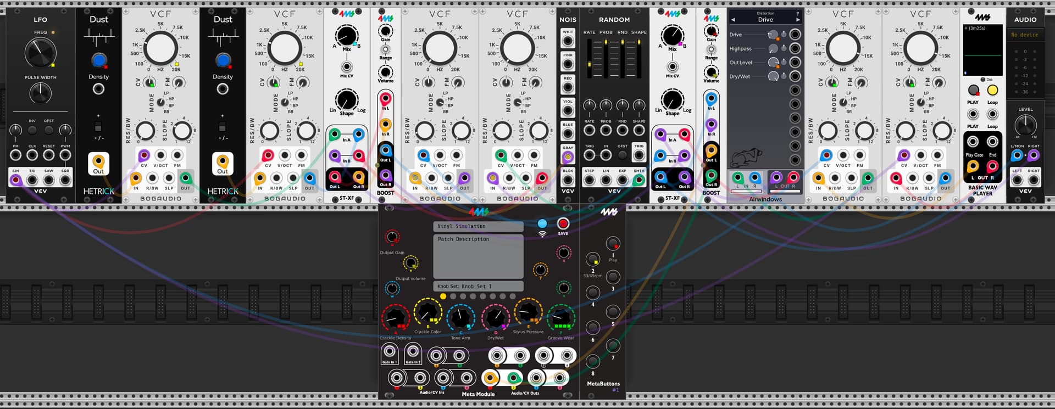Click the Airwindows question mark help icon
The height and width of the screenshot is (409, 1055).
(x=798, y=13)
